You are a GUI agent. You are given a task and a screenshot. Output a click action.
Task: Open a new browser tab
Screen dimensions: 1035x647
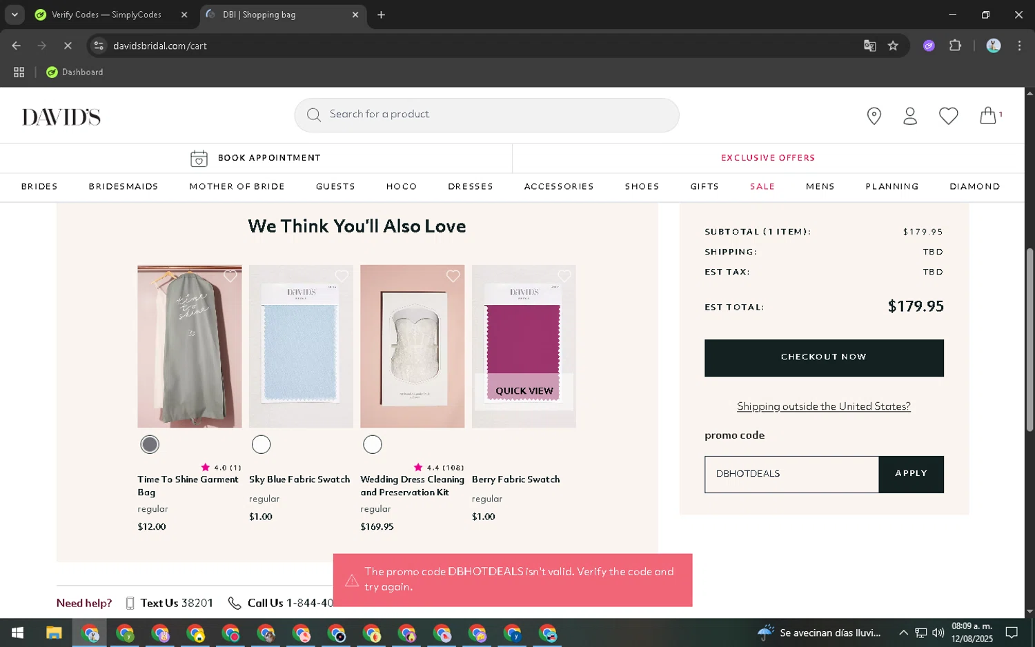(x=381, y=14)
